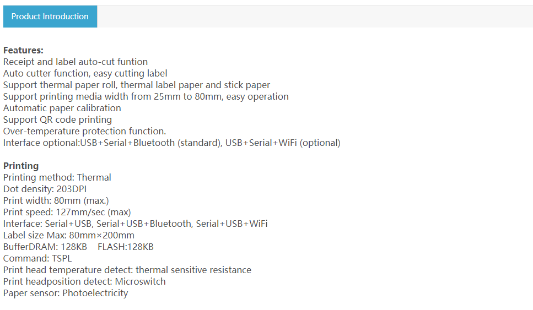Click the Features heading

23,50
